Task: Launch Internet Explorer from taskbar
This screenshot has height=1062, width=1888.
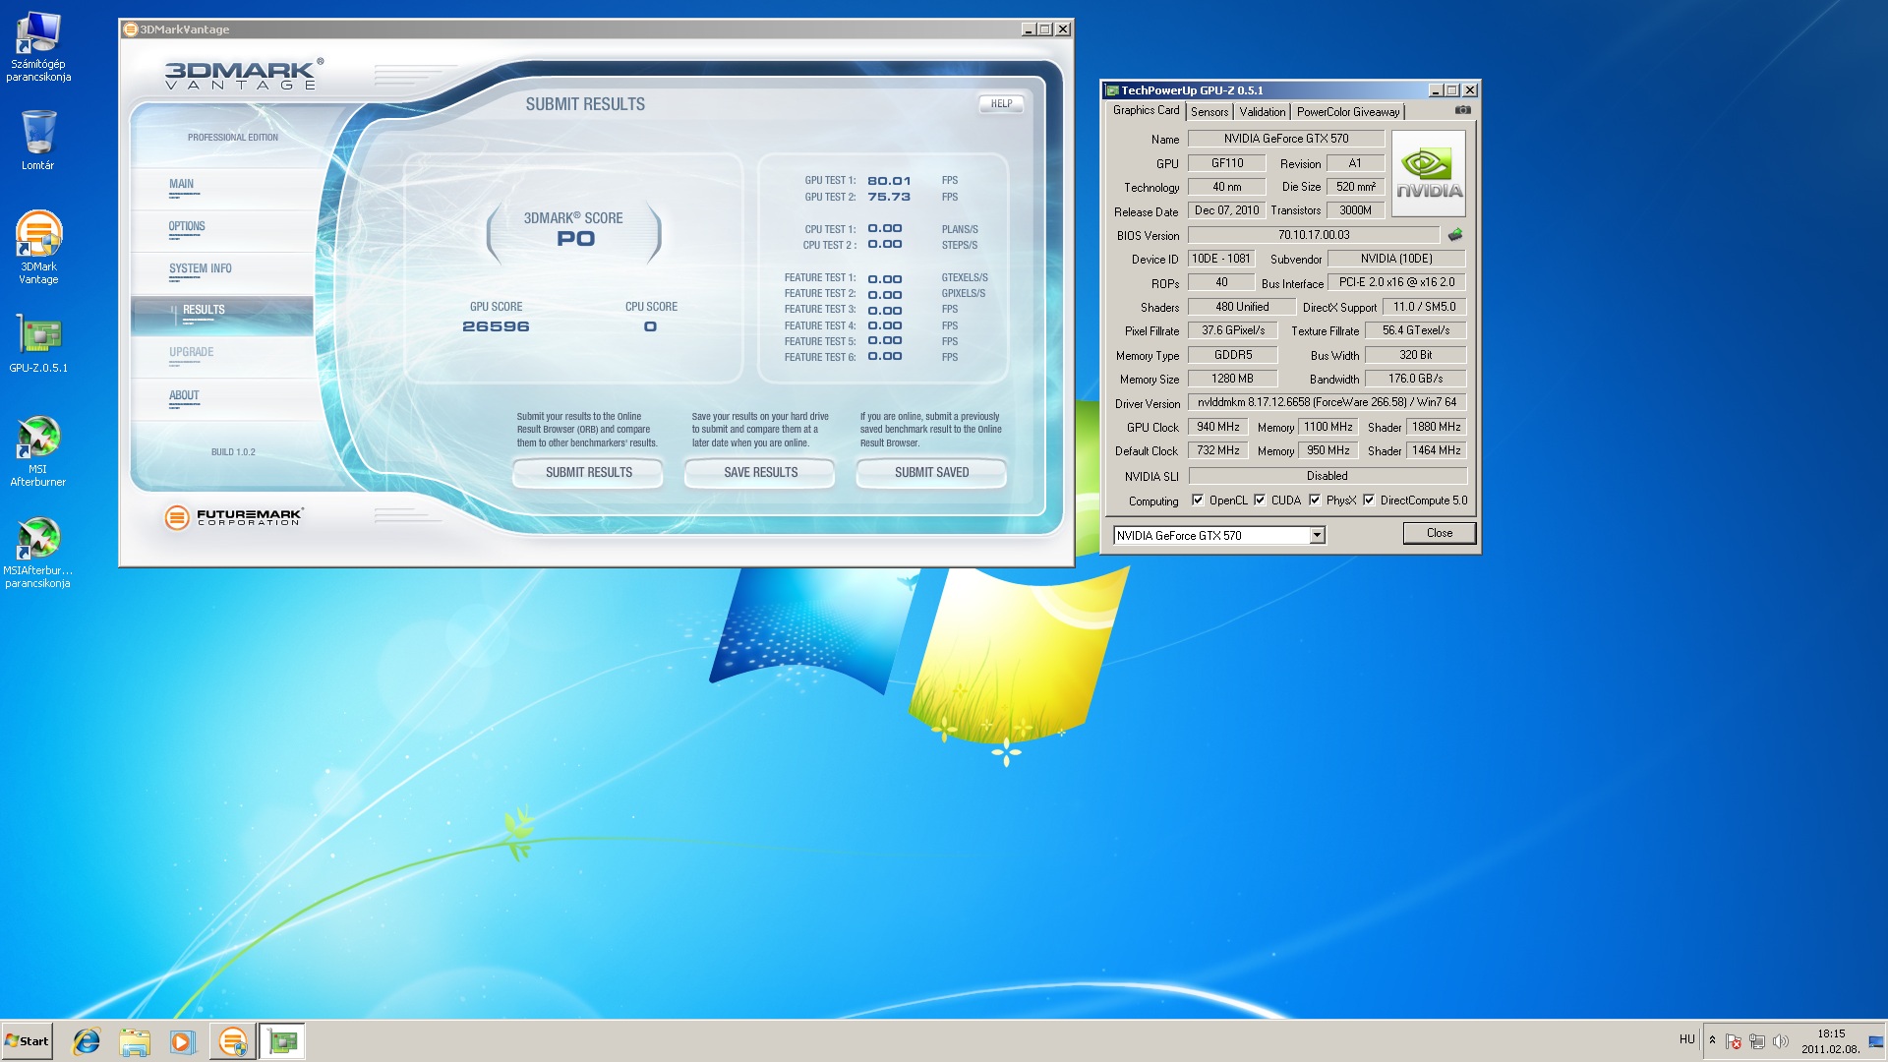Action: (x=87, y=1041)
